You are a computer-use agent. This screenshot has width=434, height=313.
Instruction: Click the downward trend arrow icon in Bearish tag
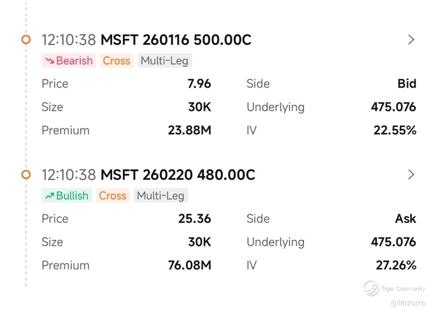[x=50, y=61]
